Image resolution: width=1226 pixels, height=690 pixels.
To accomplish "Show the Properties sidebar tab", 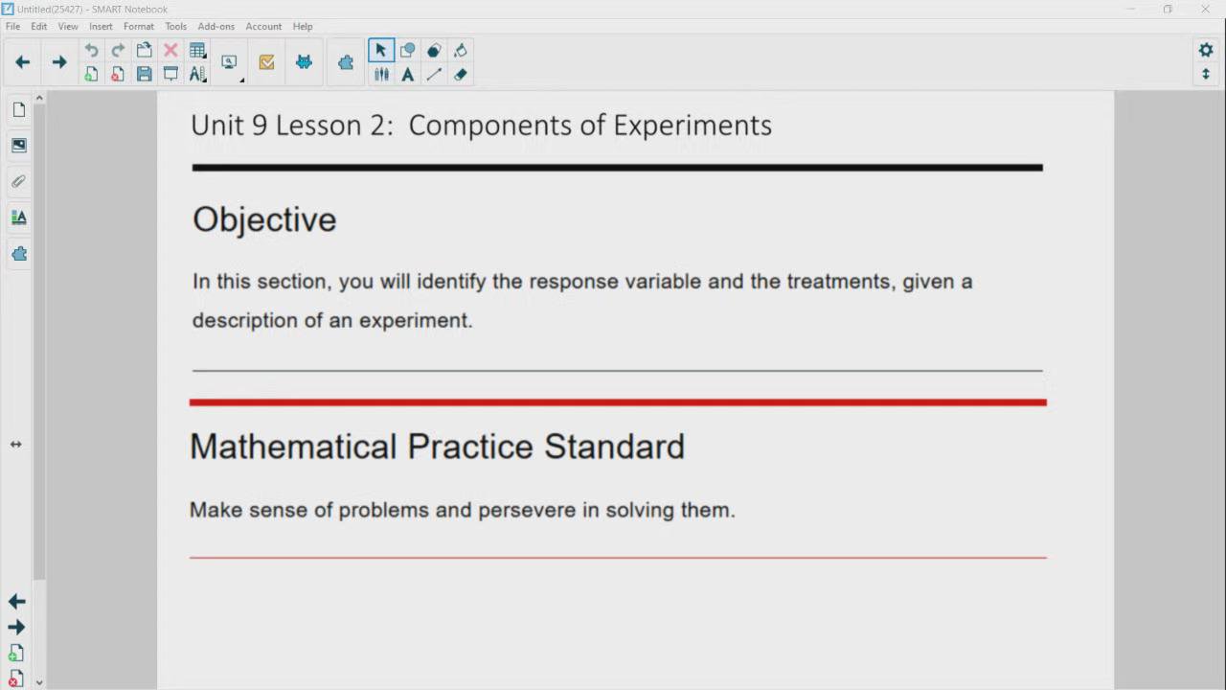I will pos(18,218).
